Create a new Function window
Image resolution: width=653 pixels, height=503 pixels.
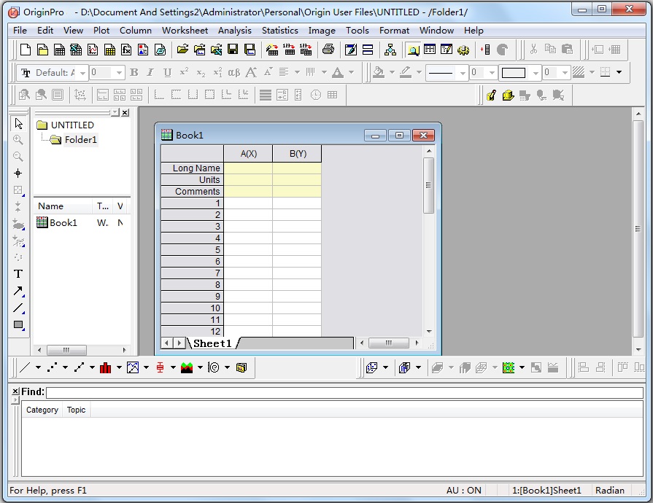click(125, 50)
